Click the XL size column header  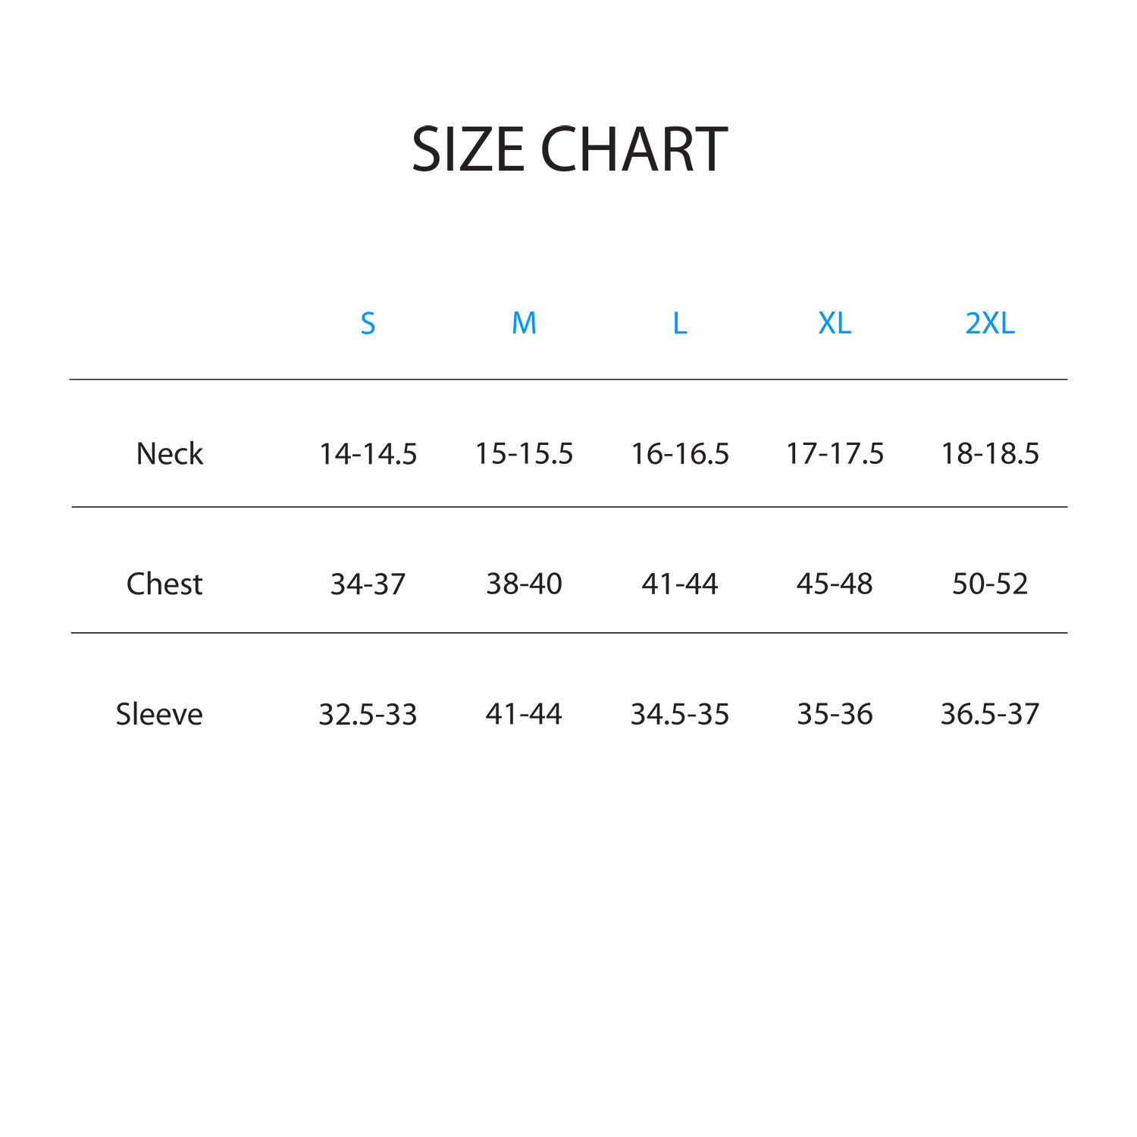tap(835, 324)
